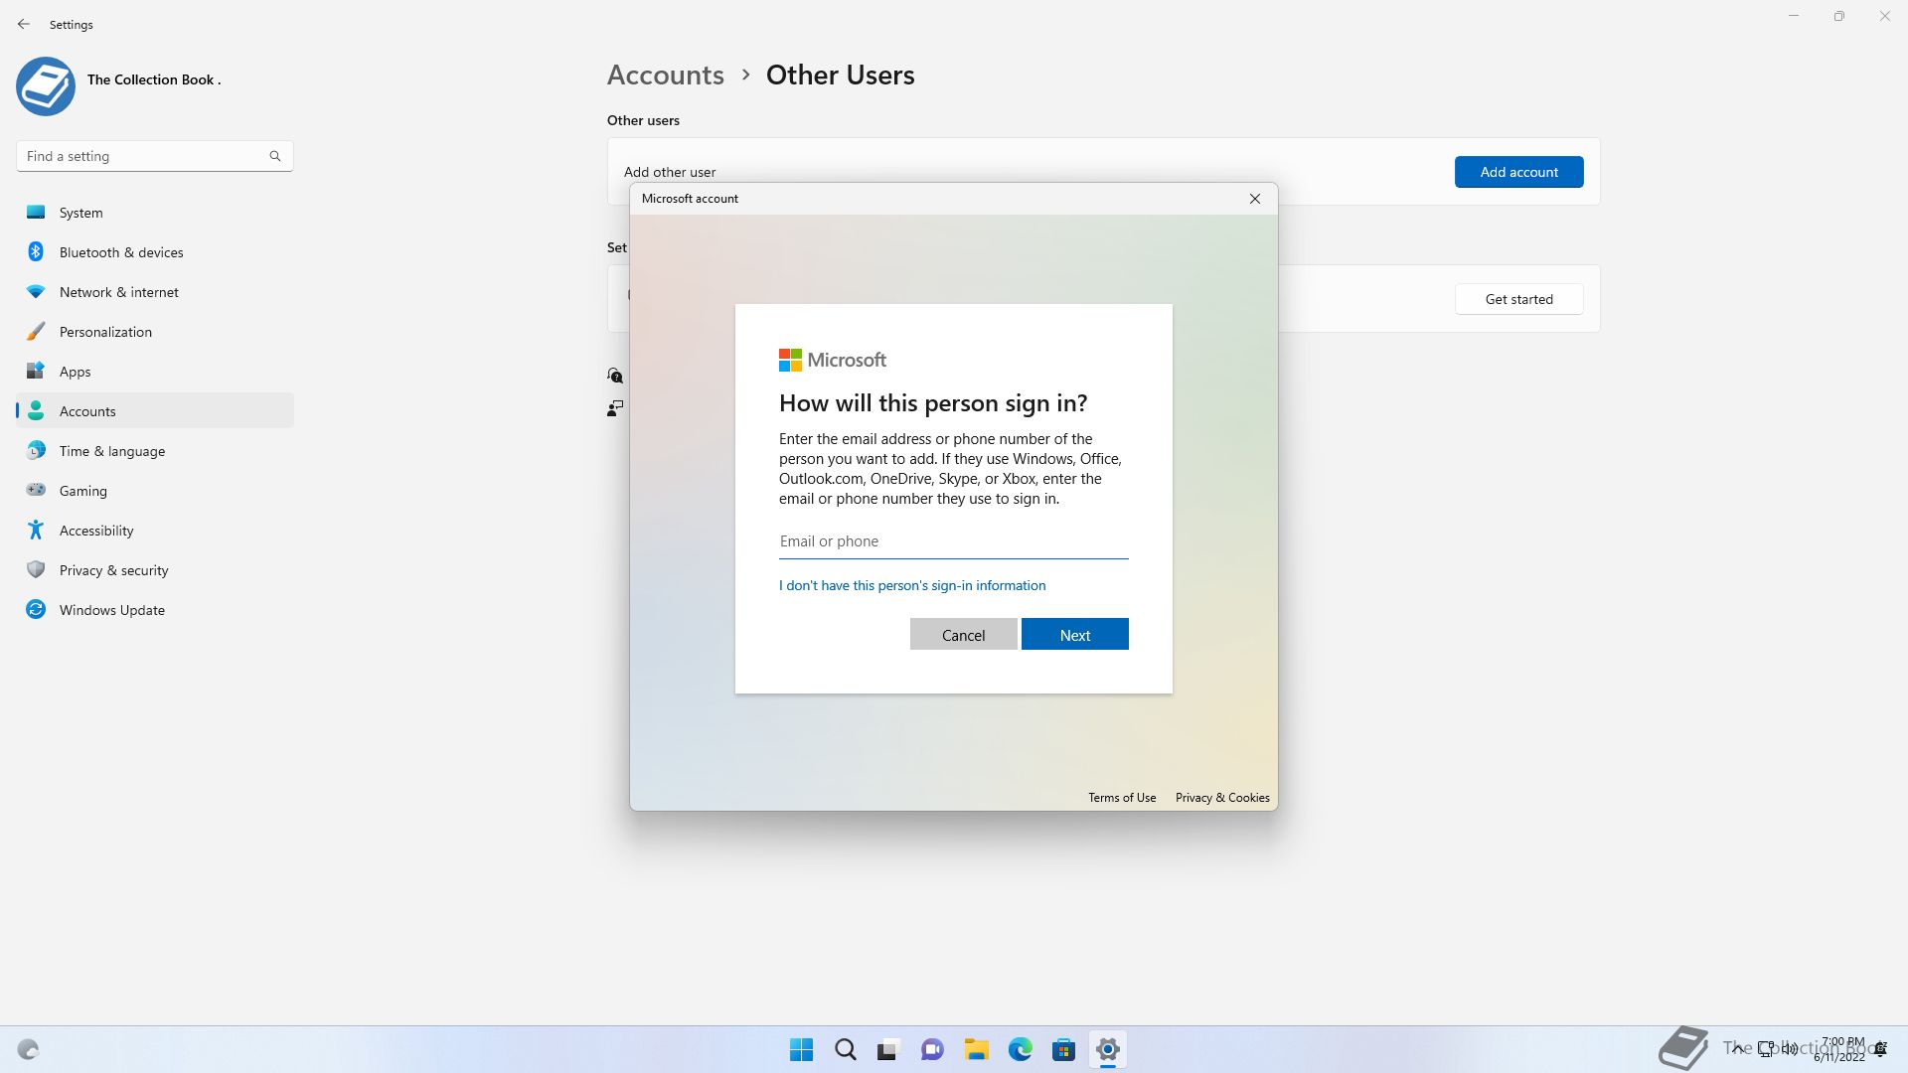Image resolution: width=1908 pixels, height=1073 pixels.
Task: Click the Add account button
Action: [1518, 172]
